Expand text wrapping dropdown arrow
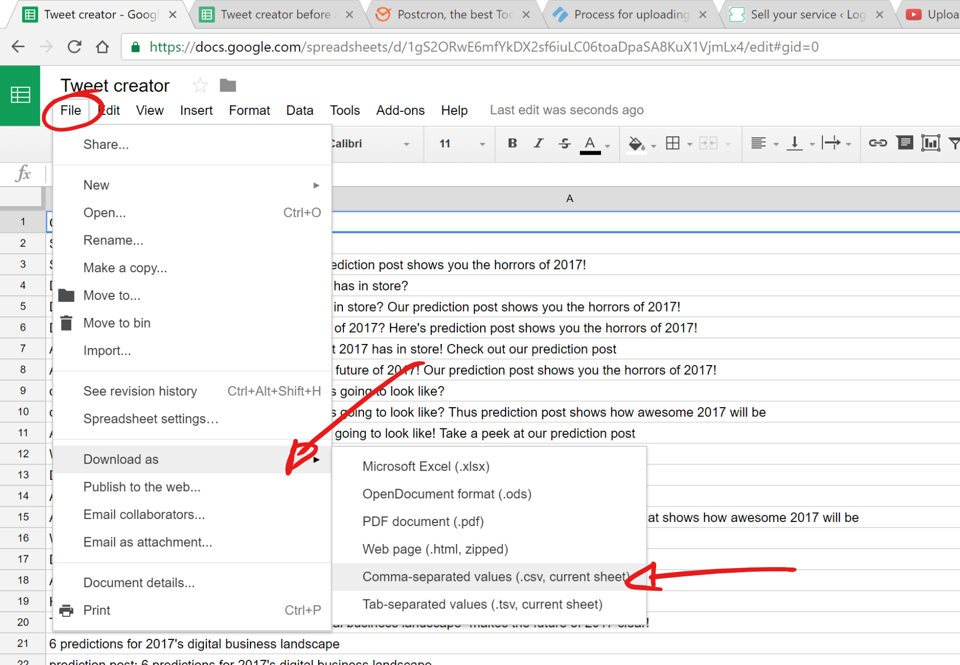Image resolution: width=960 pixels, height=665 pixels. click(849, 145)
